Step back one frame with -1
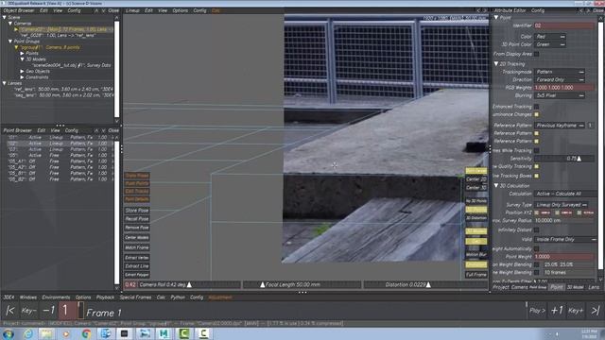The height and width of the screenshot is (340, 605). [x=48, y=311]
